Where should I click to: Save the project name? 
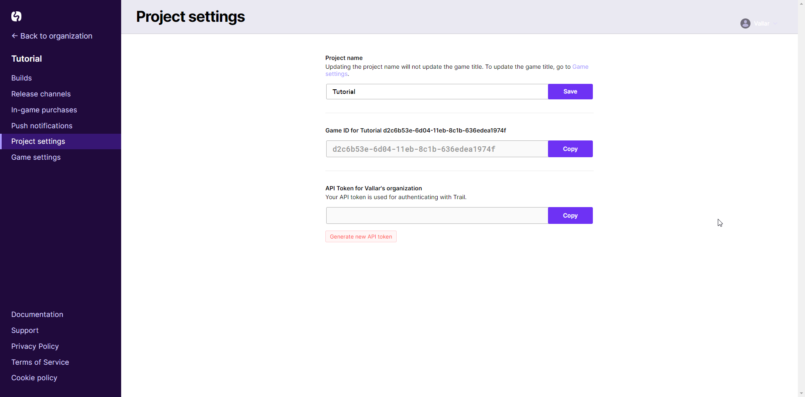point(570,91)
